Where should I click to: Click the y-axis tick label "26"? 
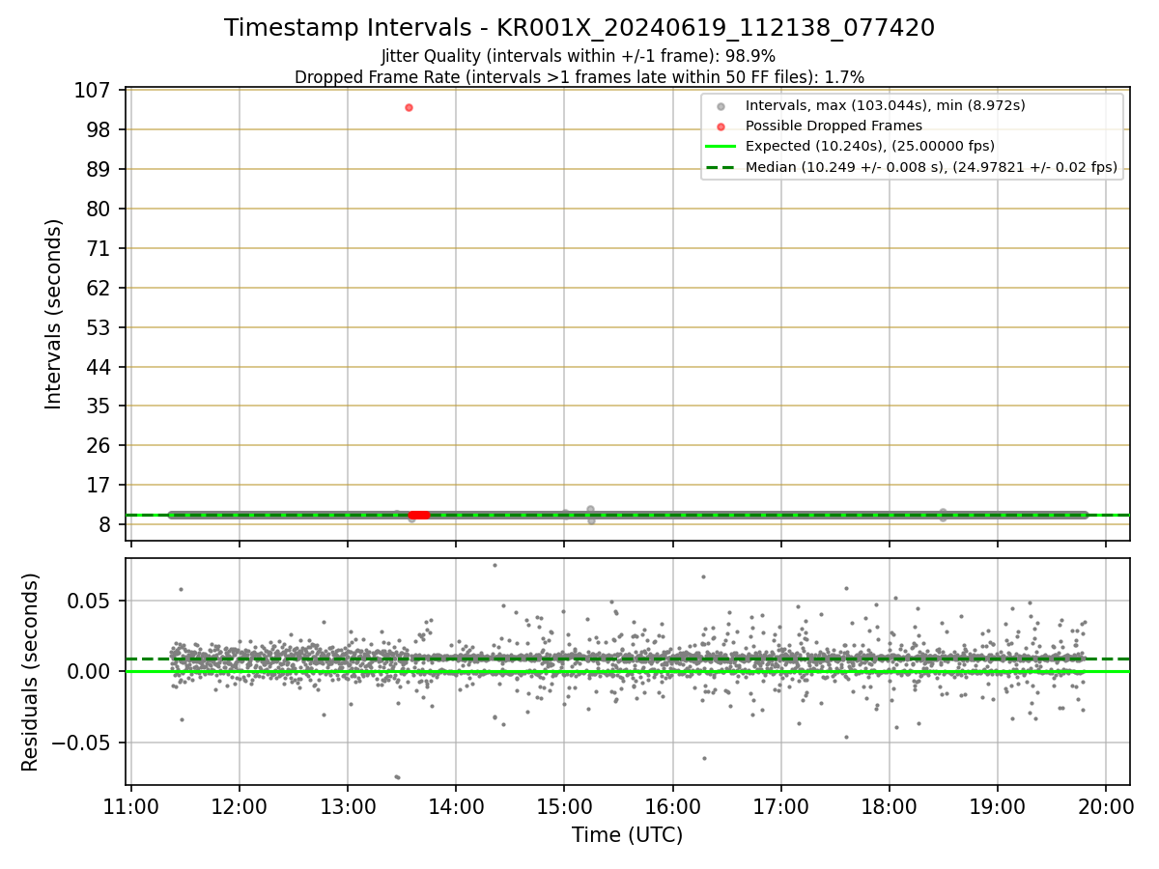[x=100, y=445]
